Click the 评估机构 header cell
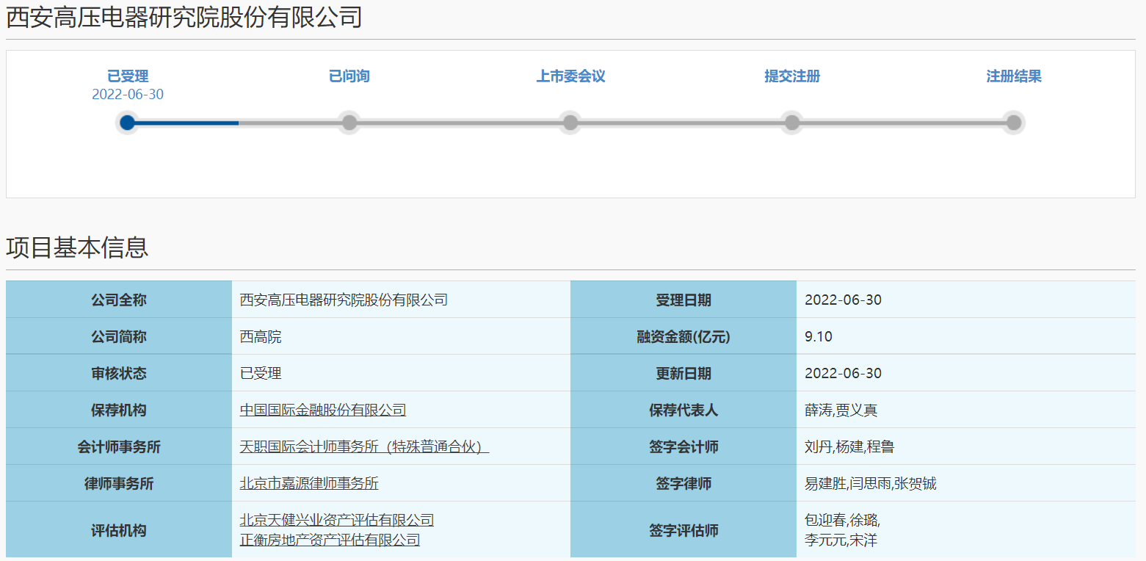Image resolution: width=1146 pixels, height=561 pixels. pos(119,529)
